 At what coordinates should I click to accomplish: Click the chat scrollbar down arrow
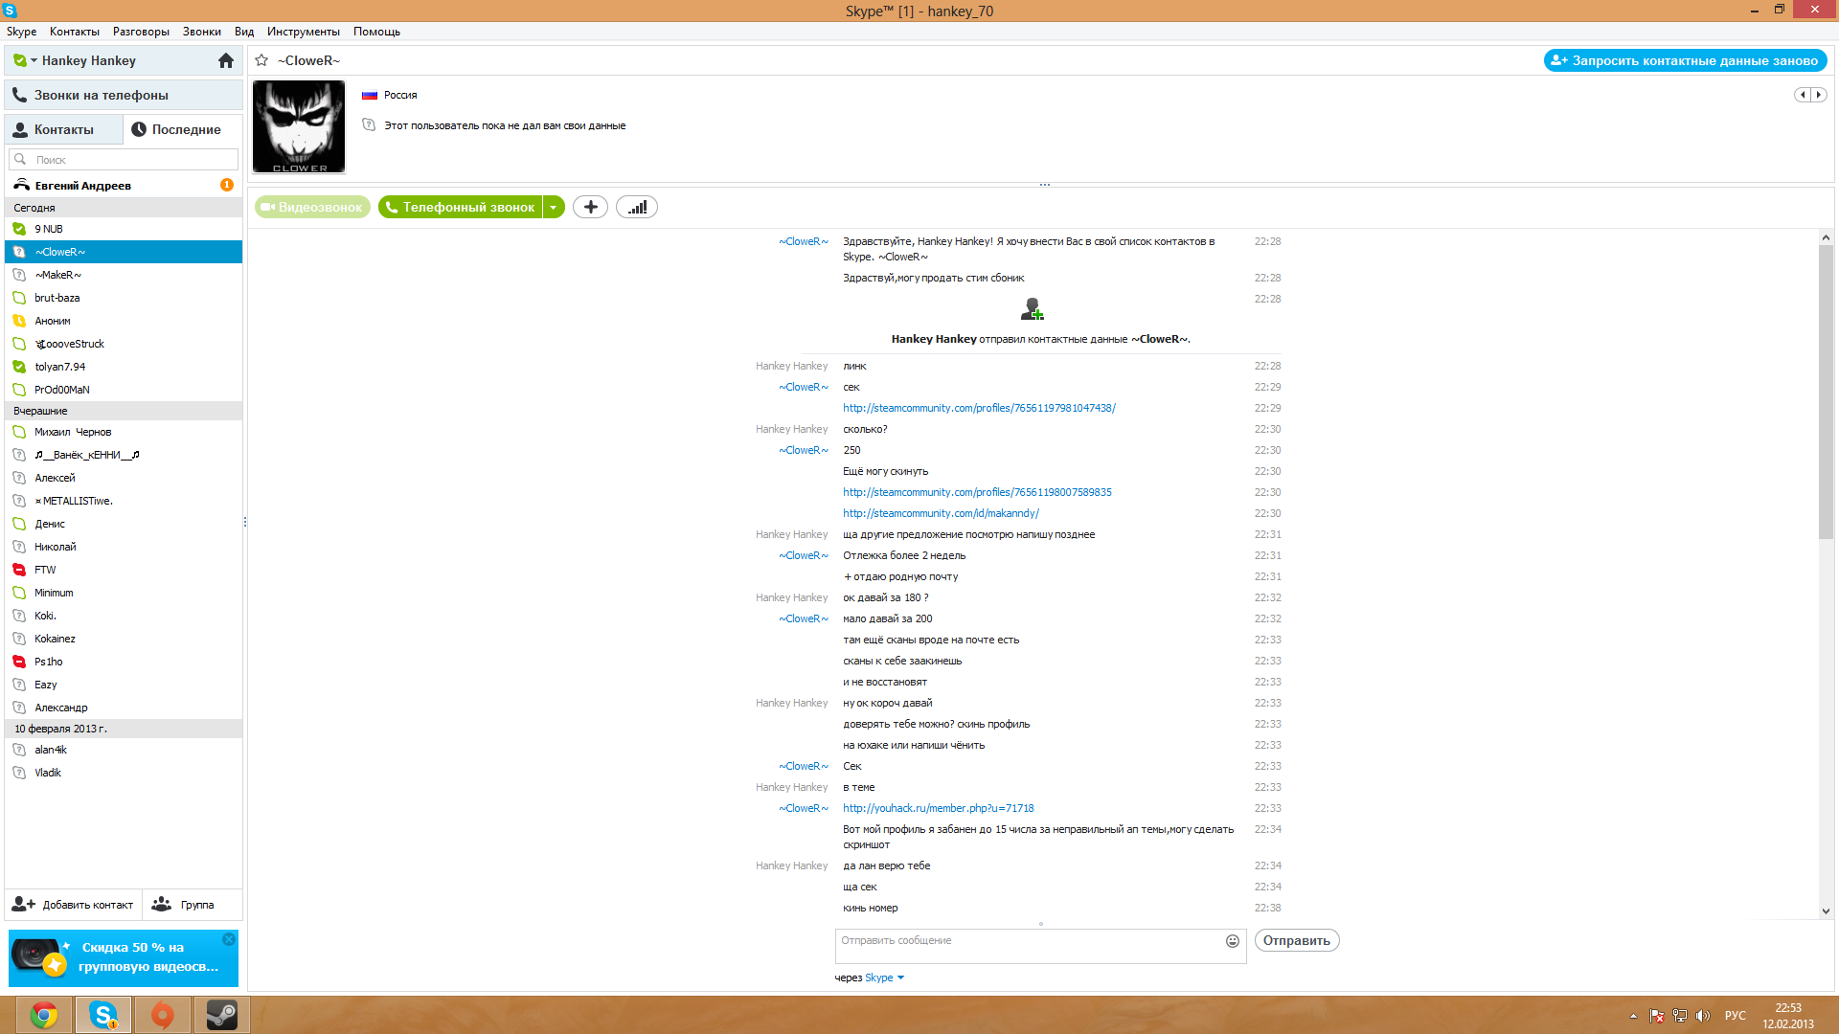[x=1826, y=911]
